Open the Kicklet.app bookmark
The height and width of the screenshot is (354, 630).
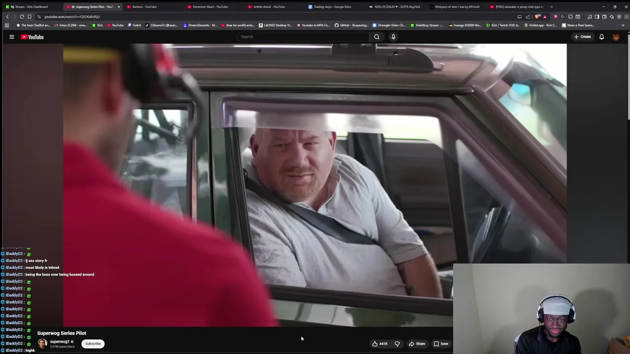[x=541, y=25]
